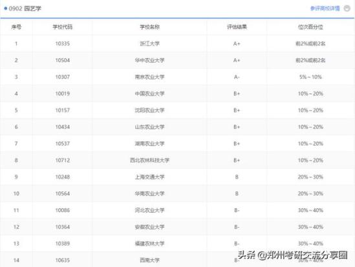The width and height of the screenshot is (355, 267).
Task: Click school code 10537
Action: [x=63, y=144]
